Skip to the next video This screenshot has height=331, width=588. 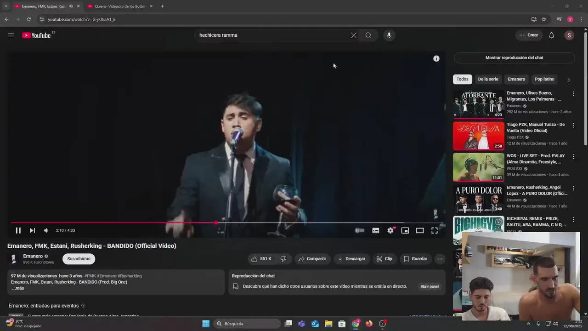click(x=32, y=230)
